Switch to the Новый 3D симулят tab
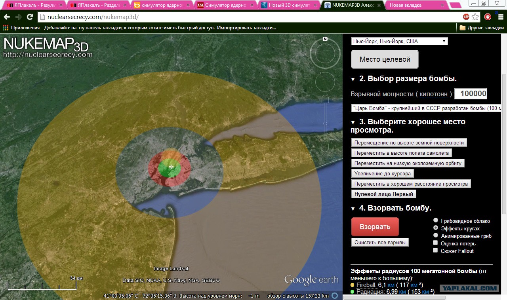Viewport: 507px width, 300px height. coord(289,5)
